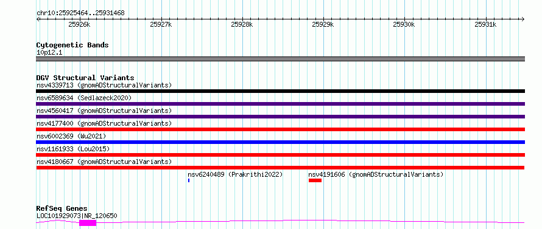Click the nsv4177400 (gnomADStructuralVariants) label
The height and width of the screenshot is (229, 542).
click(104, 123)
